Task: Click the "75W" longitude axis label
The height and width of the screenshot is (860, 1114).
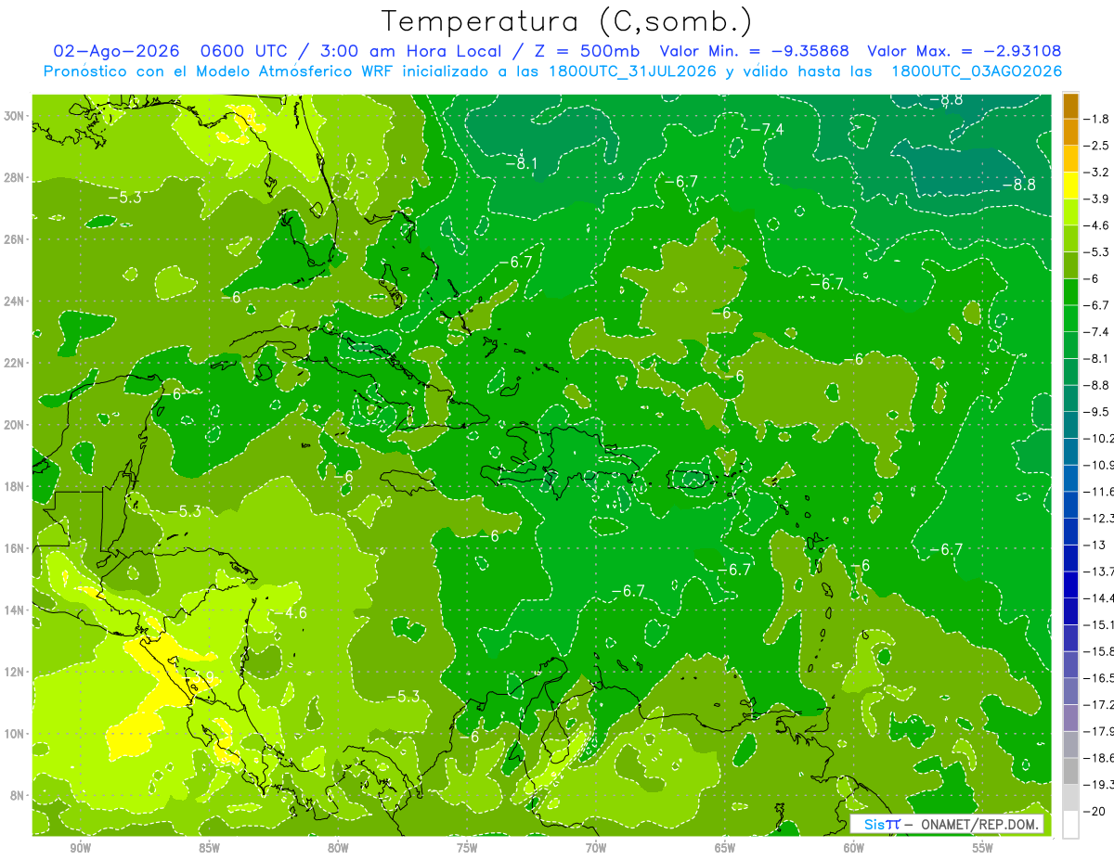Action: tap(467, 849)
